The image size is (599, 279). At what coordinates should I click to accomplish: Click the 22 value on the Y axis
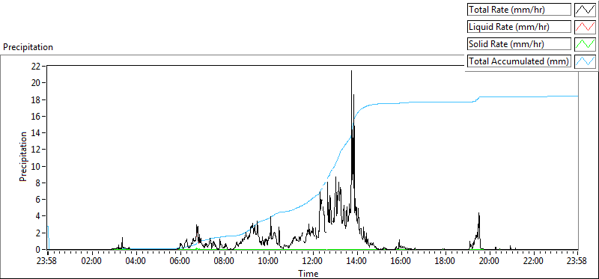point(36,66)
